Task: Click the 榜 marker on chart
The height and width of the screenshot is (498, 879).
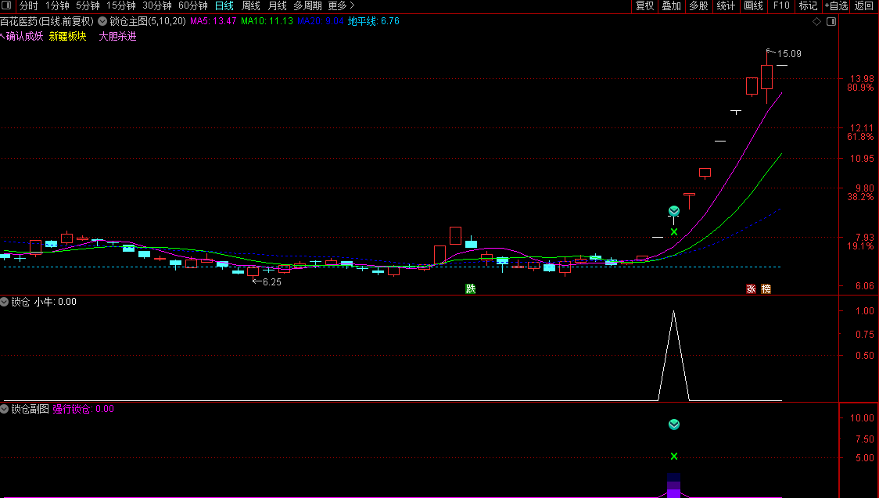Action: [766, 289]
